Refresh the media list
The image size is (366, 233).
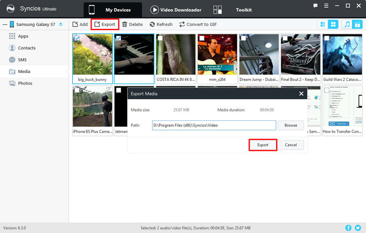(161, 25)
